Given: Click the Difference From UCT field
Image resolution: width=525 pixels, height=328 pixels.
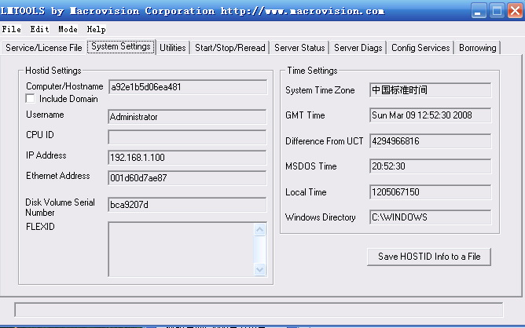Looking at the screenshot, I should pyautogui.click(x=430, y=141).
